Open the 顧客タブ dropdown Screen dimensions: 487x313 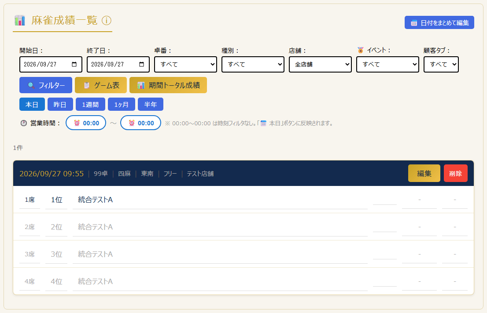click(x=441, y=65)
